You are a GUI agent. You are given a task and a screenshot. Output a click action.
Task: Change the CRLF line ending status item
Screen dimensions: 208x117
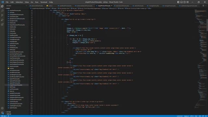coord(196,116)
